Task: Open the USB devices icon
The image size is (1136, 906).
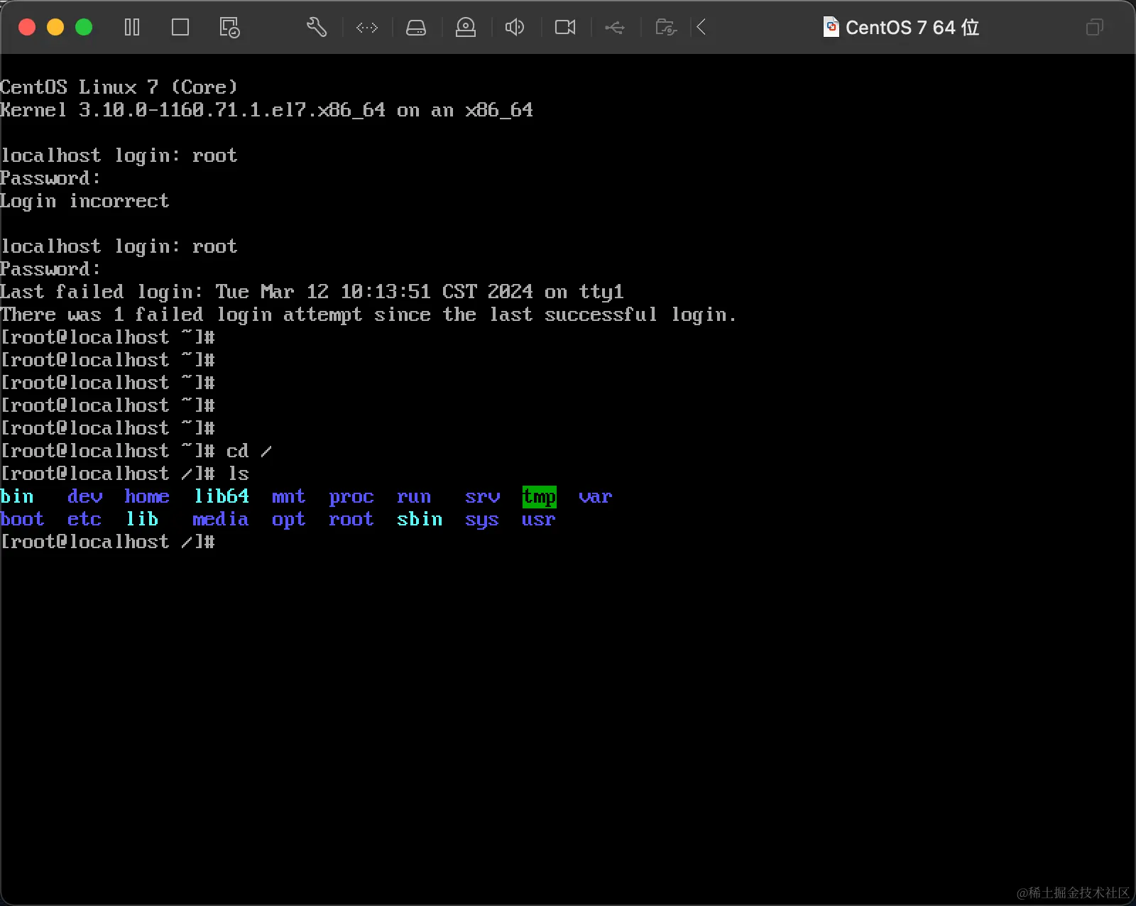Action: click(615, 28)
